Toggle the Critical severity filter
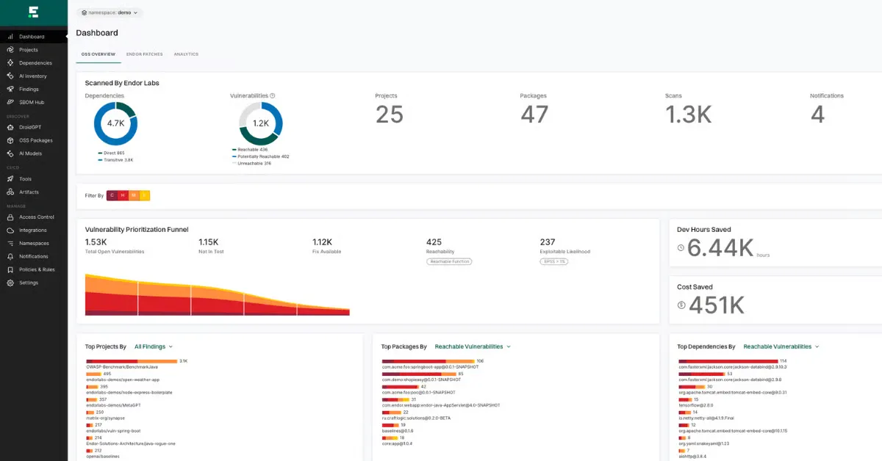The image size is (882, 461). [112, 195]
